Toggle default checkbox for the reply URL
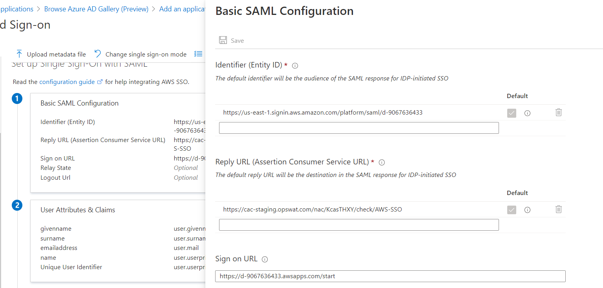 512,210
